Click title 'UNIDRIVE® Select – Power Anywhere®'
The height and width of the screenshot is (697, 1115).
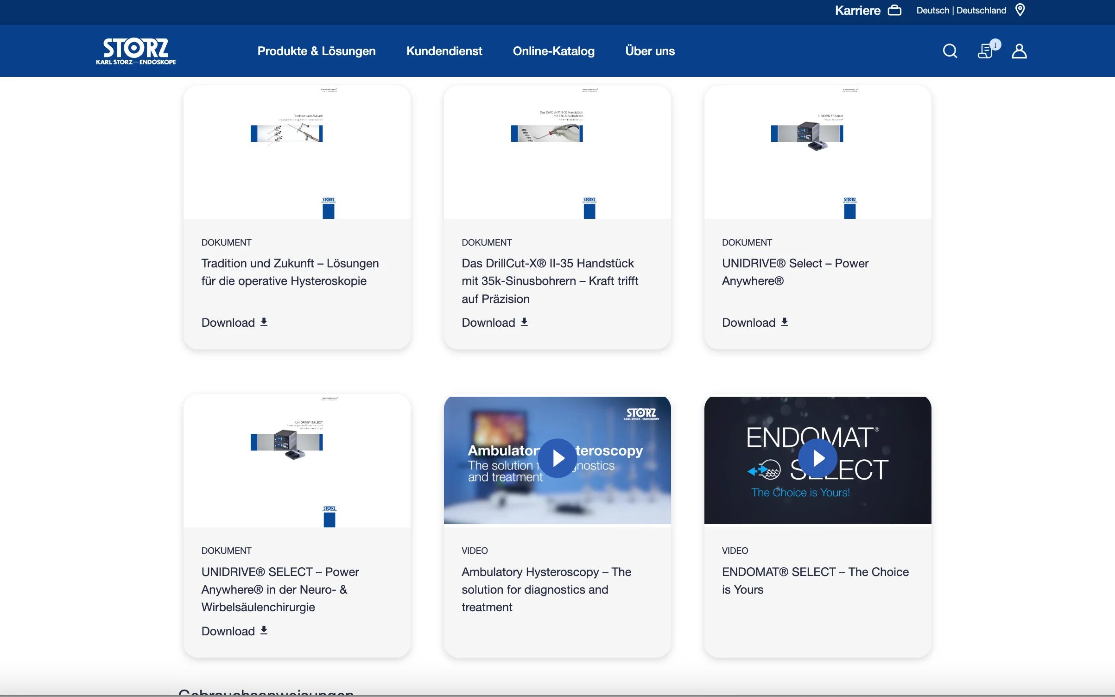tap(795, 272)
